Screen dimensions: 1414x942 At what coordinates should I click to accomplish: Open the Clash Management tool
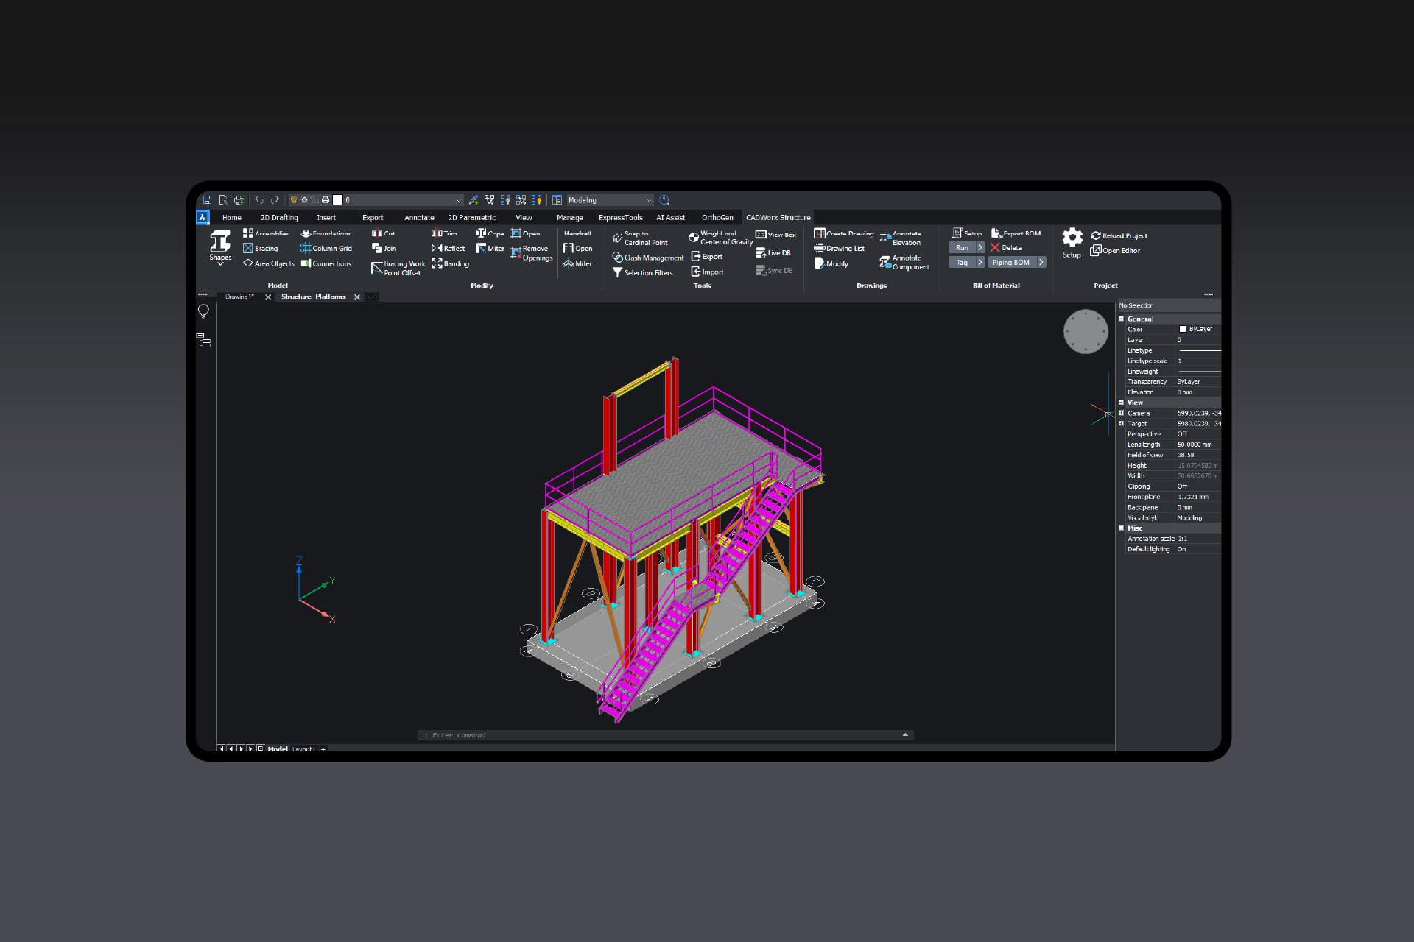[x=653, y=258]
